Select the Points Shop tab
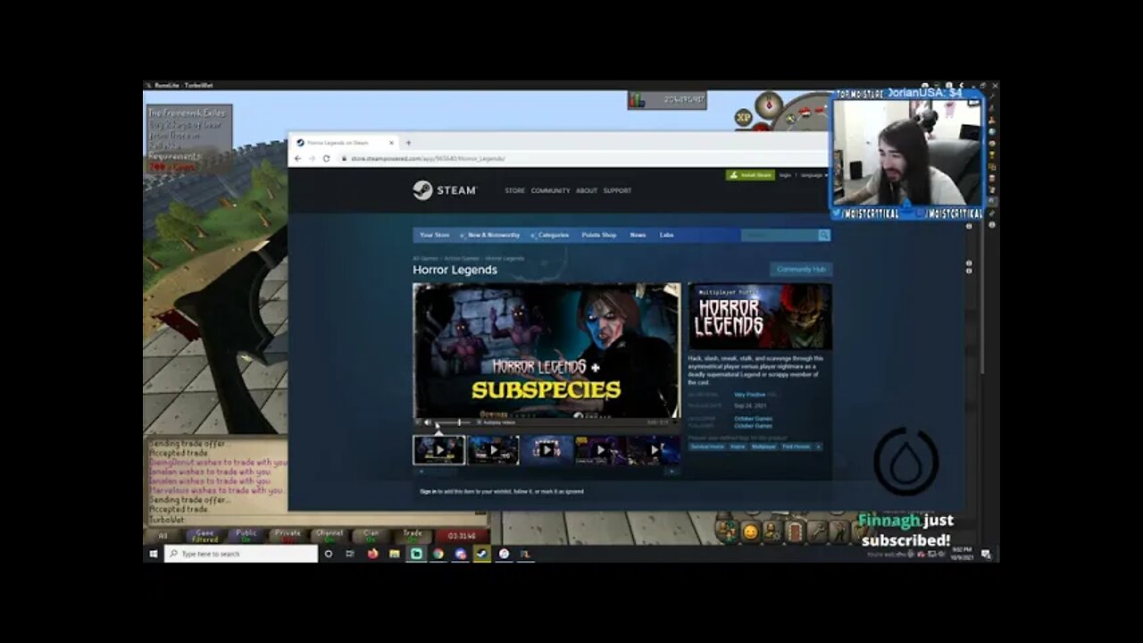The width and height of the screenshot is (1143, 643). pyautogui.click(x=598, y=235)
